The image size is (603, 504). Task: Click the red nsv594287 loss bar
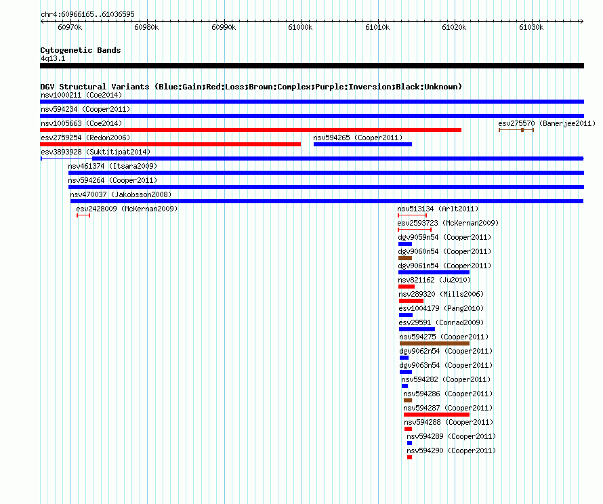coord(436,415)
